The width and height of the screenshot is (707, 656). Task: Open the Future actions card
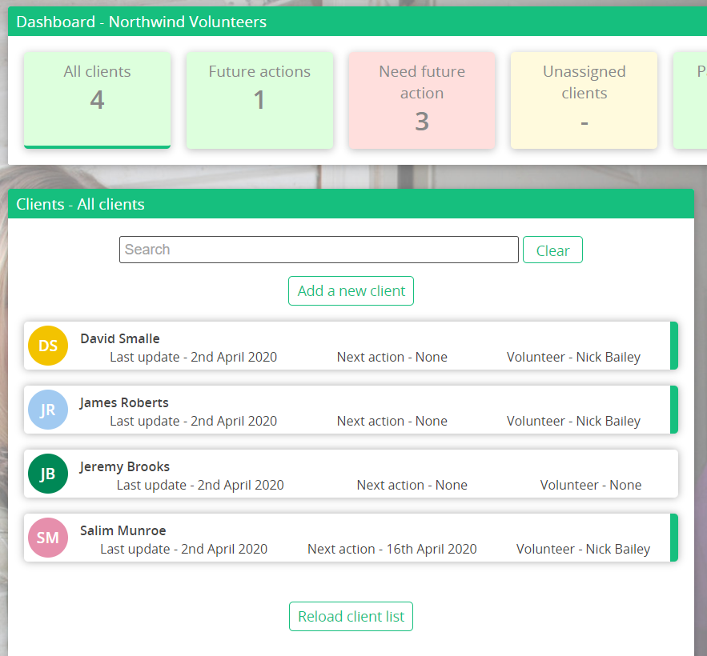point(259,100)
